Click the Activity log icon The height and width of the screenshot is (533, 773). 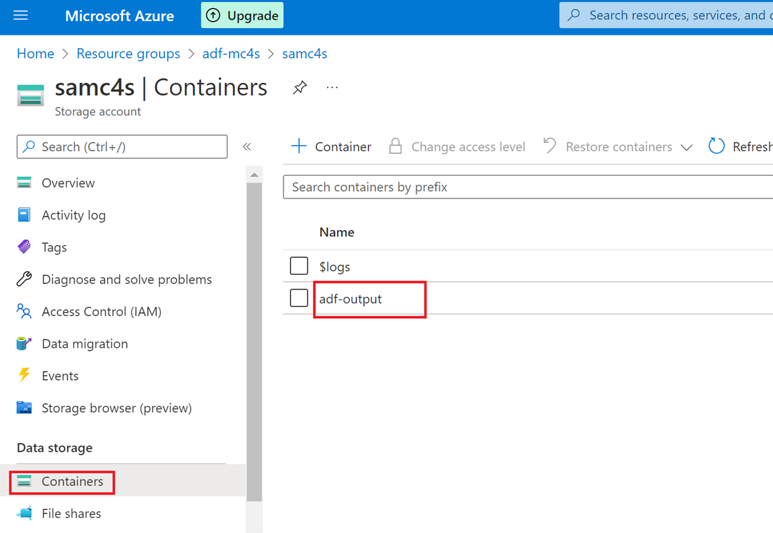pyautogui.click(x=24, y=215)
